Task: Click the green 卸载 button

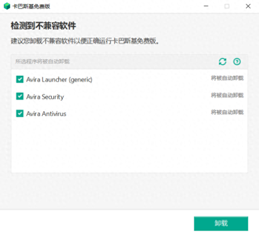Action: [x=221, y=223]
